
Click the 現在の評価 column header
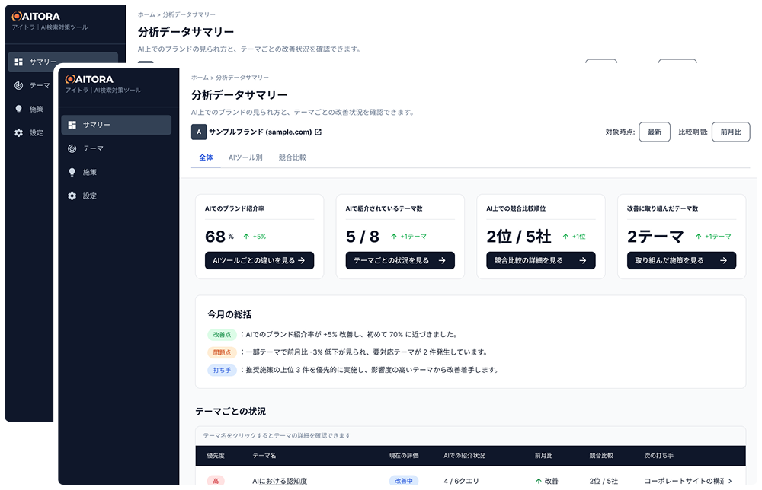pyautogui.click(x=404, y=456)
